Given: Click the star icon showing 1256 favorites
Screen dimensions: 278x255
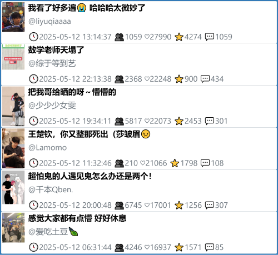Looking at the screenshot, I should click(x=179, y=206).
